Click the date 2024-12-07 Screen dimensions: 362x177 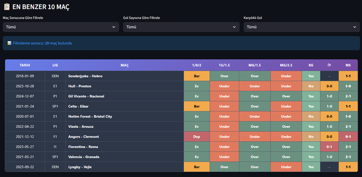pos(25,96)
